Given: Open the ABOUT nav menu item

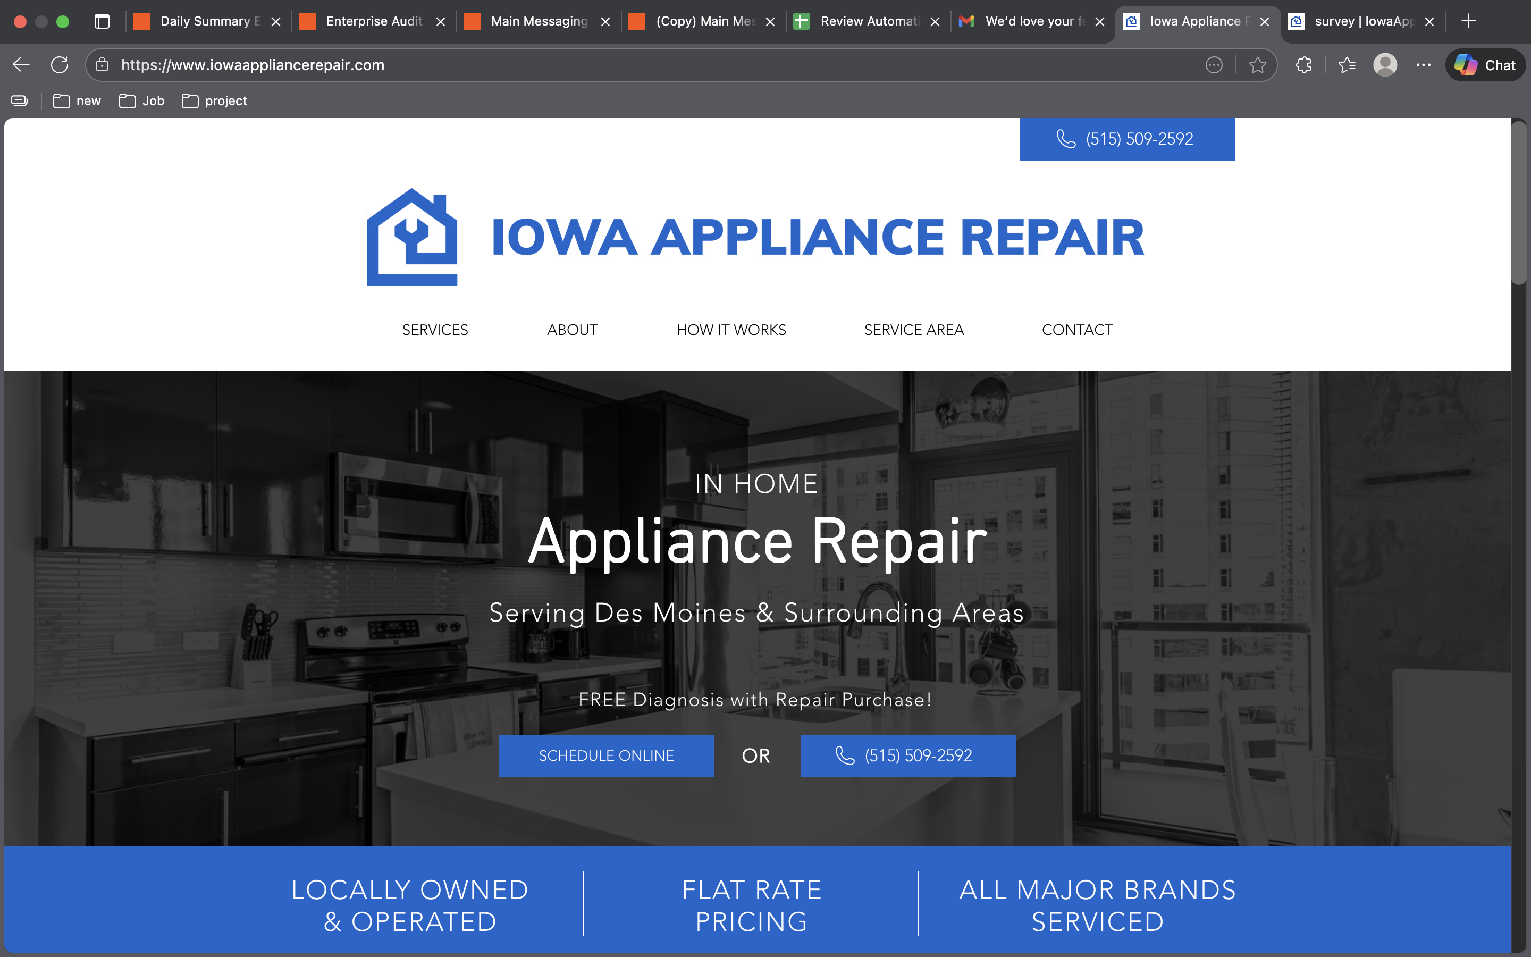Looking at the screenshot, I should [572, 330].
